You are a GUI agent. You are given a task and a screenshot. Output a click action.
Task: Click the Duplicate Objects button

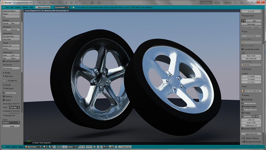[x=11, y=11]
